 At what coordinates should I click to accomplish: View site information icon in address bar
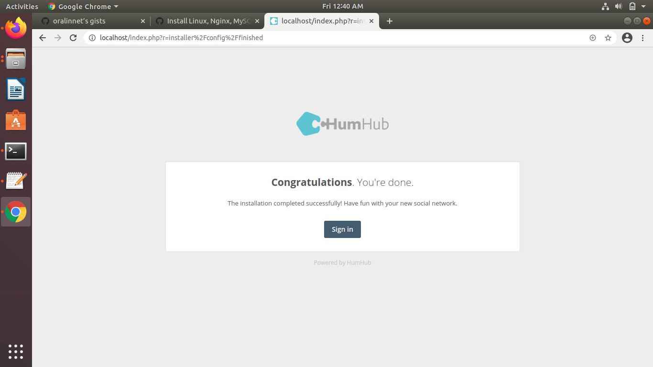coord(92,38)
